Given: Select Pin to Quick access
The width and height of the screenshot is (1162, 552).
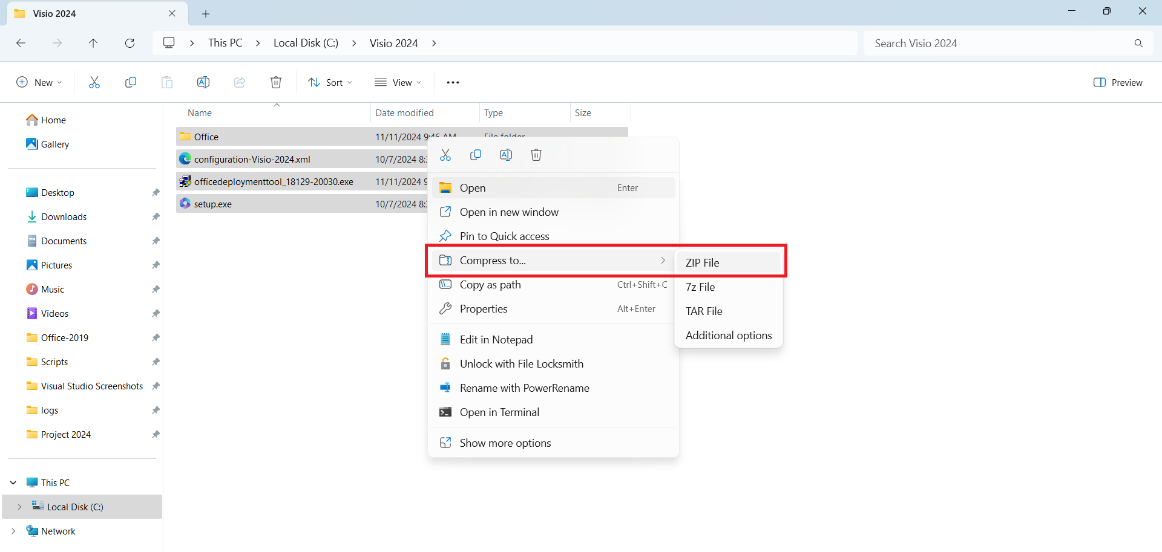Looking at the screenshot, I should [x=553, y=236].
